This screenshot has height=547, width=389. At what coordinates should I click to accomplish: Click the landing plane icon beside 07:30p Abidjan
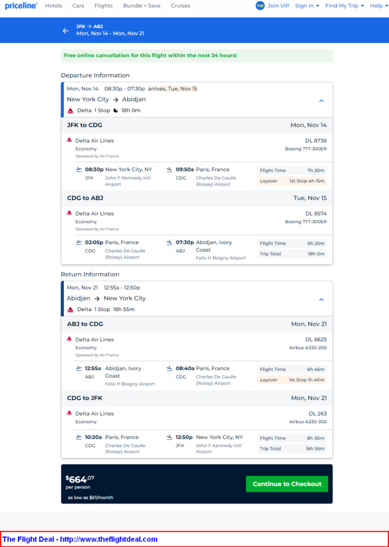170,242
